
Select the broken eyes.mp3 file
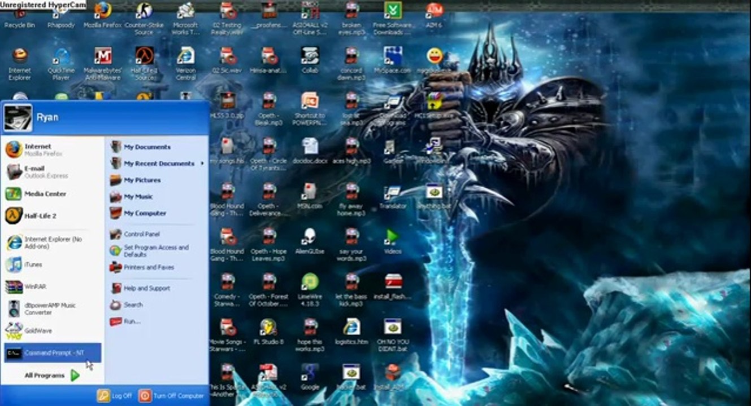351,19
